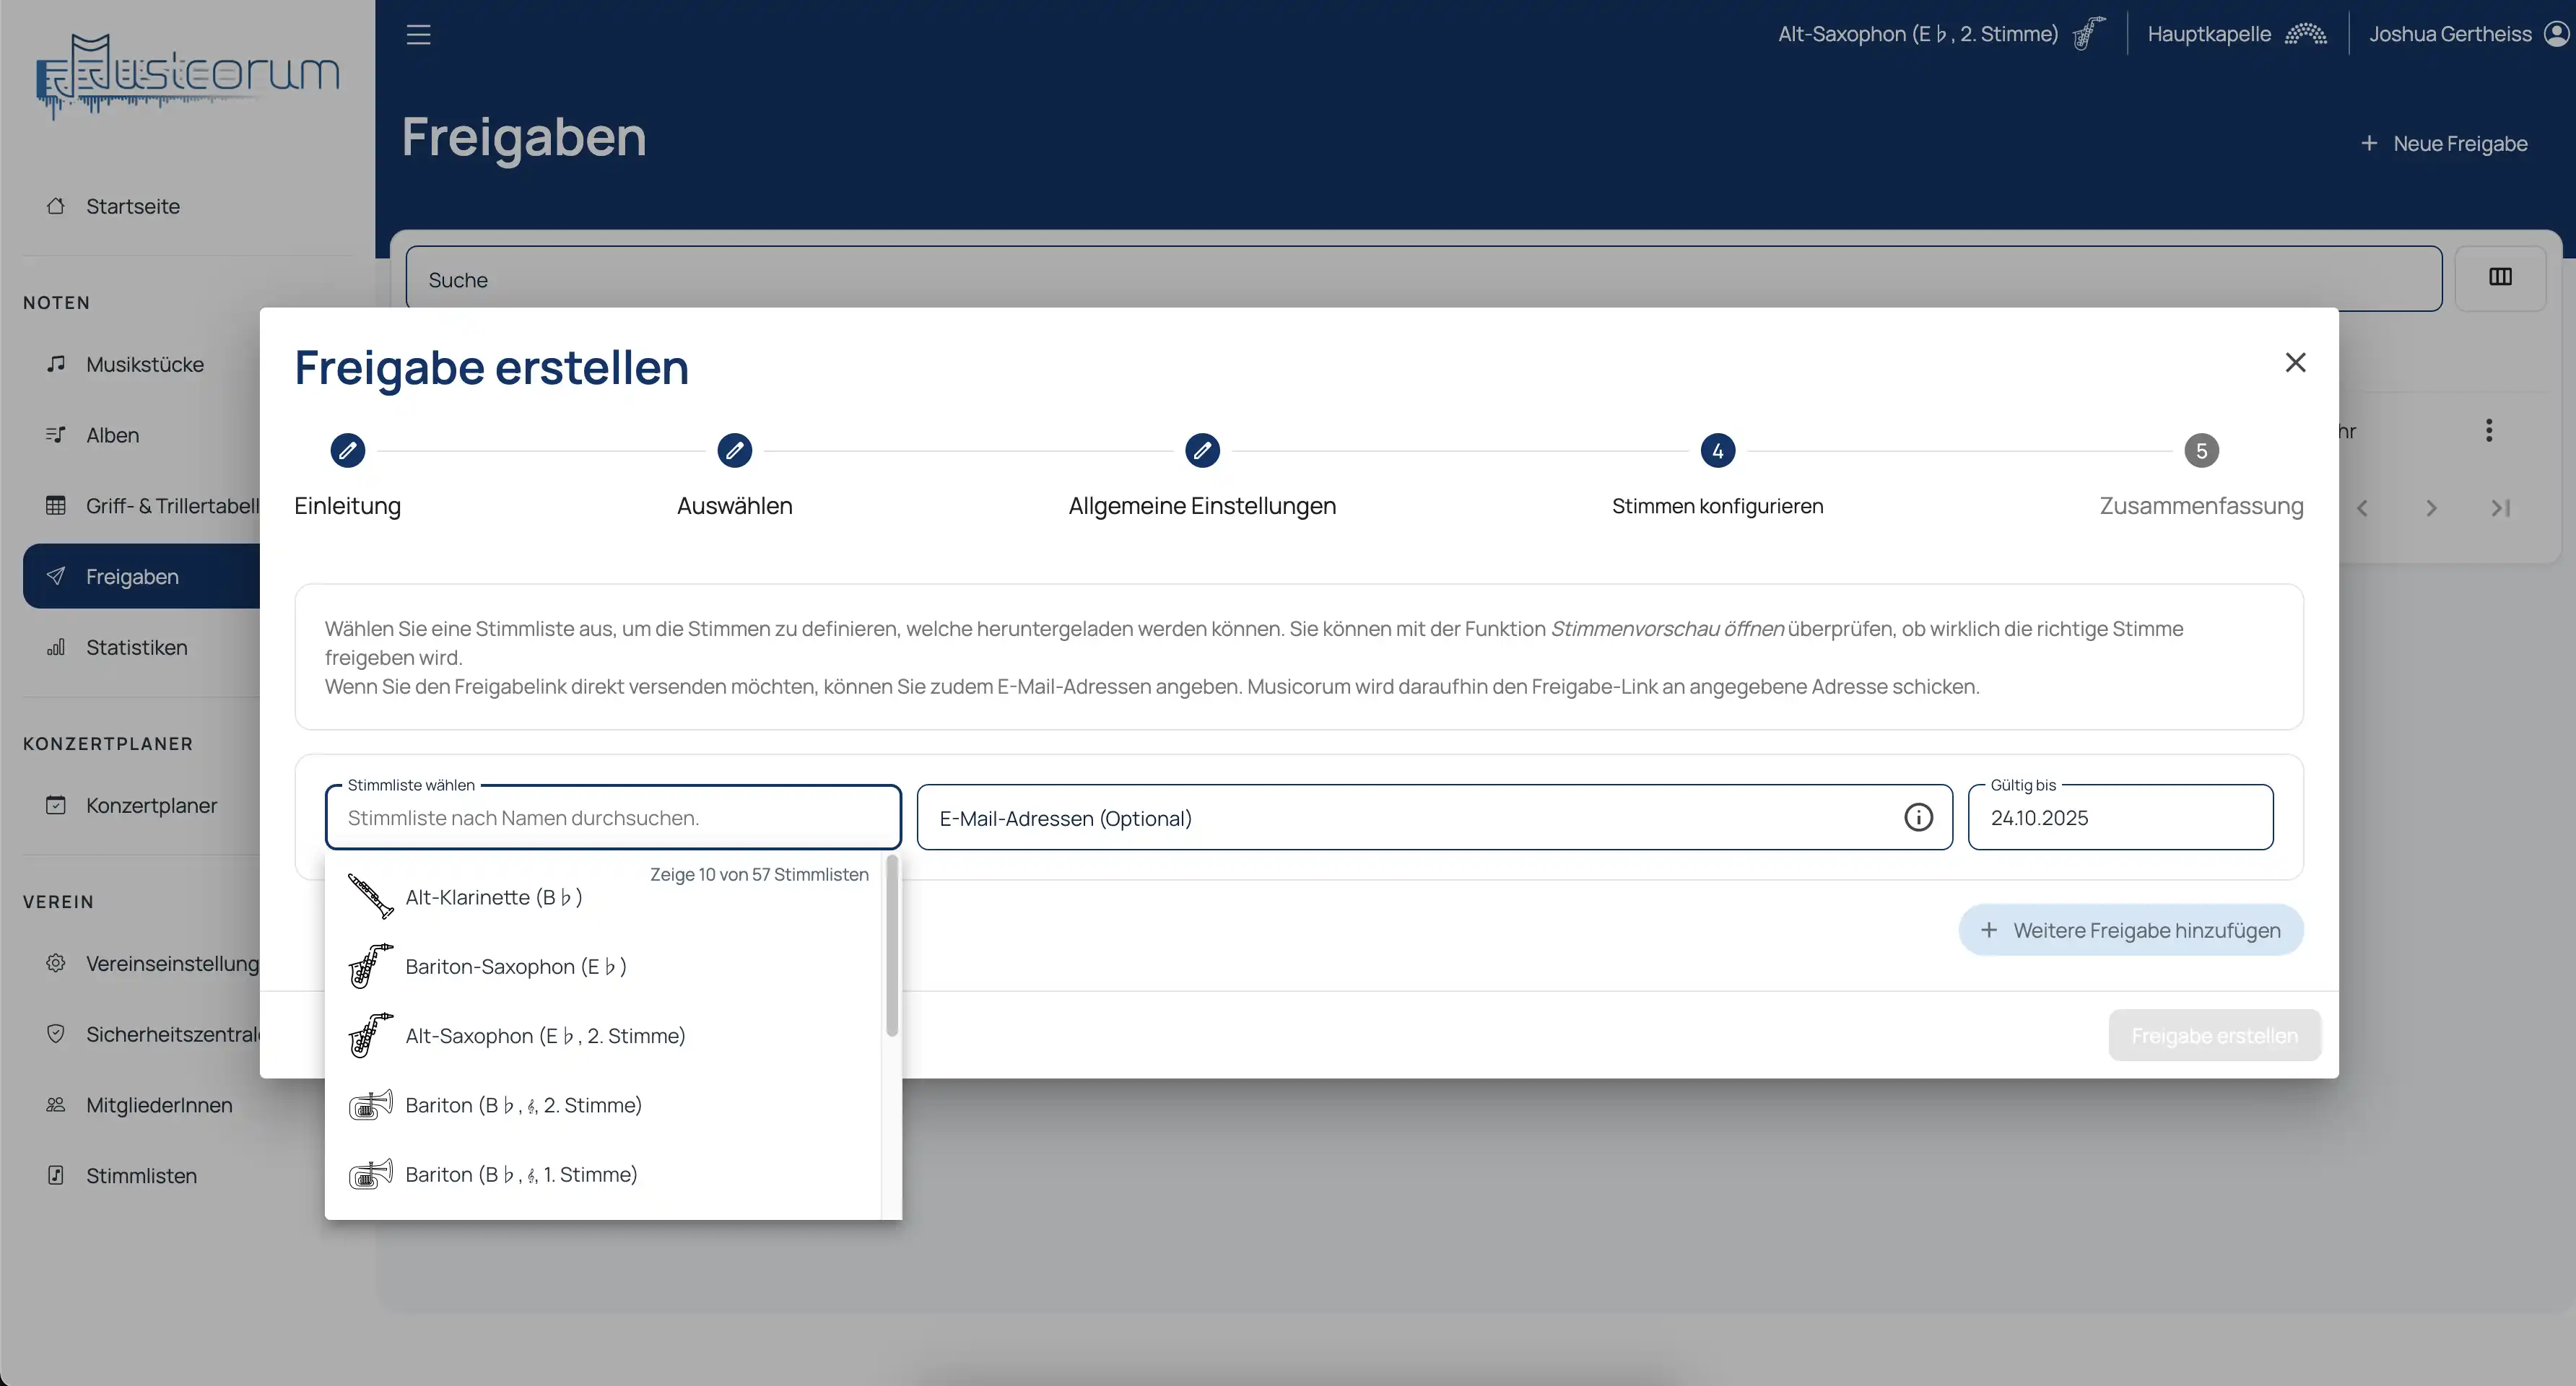2576x1386 pixels.
Task: Select Alt-Saxophon (E♭, 2. Stimme) option
Action: [x=545, y=1036]
